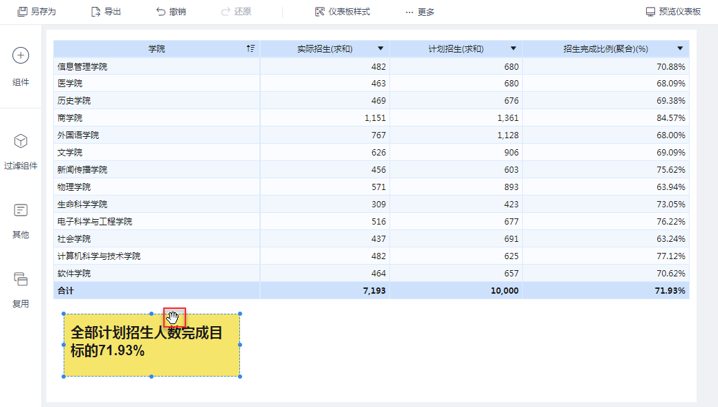Open dropdown for 计划招生(求和) column

[x=513, y=48]
